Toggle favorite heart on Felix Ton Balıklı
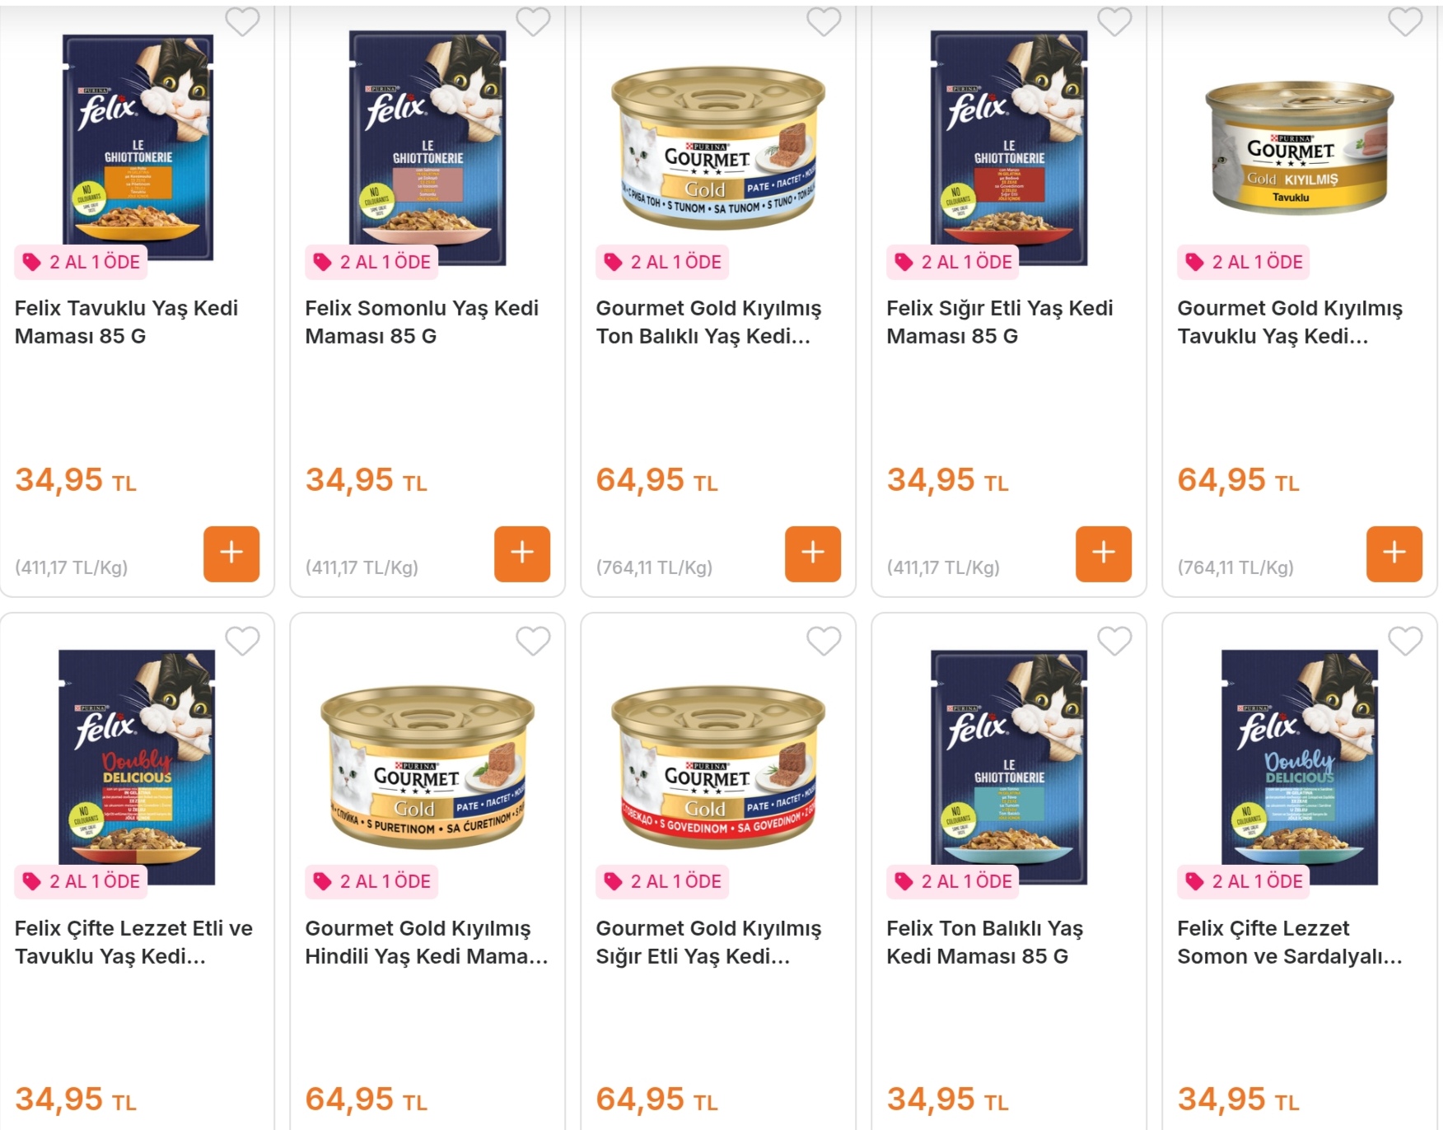1443x1130 pixels. click(x=1114, y=641)
